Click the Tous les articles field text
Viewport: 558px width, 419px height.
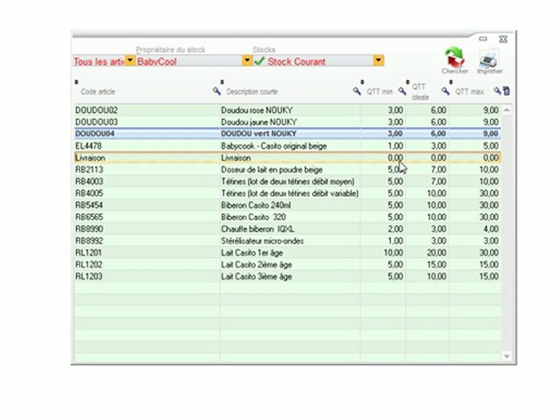click(x=99, y=62)
